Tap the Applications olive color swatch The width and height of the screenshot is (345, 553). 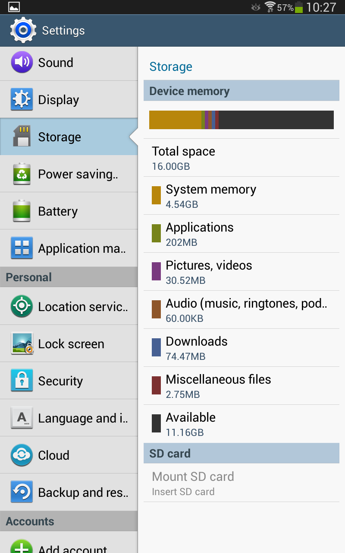click(156, 234)
